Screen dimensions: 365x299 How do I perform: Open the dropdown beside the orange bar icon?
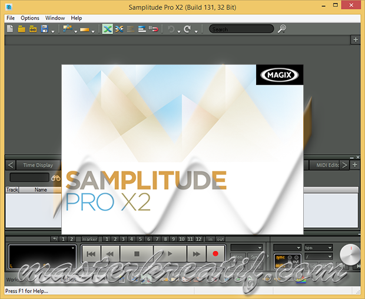(93, 32)
